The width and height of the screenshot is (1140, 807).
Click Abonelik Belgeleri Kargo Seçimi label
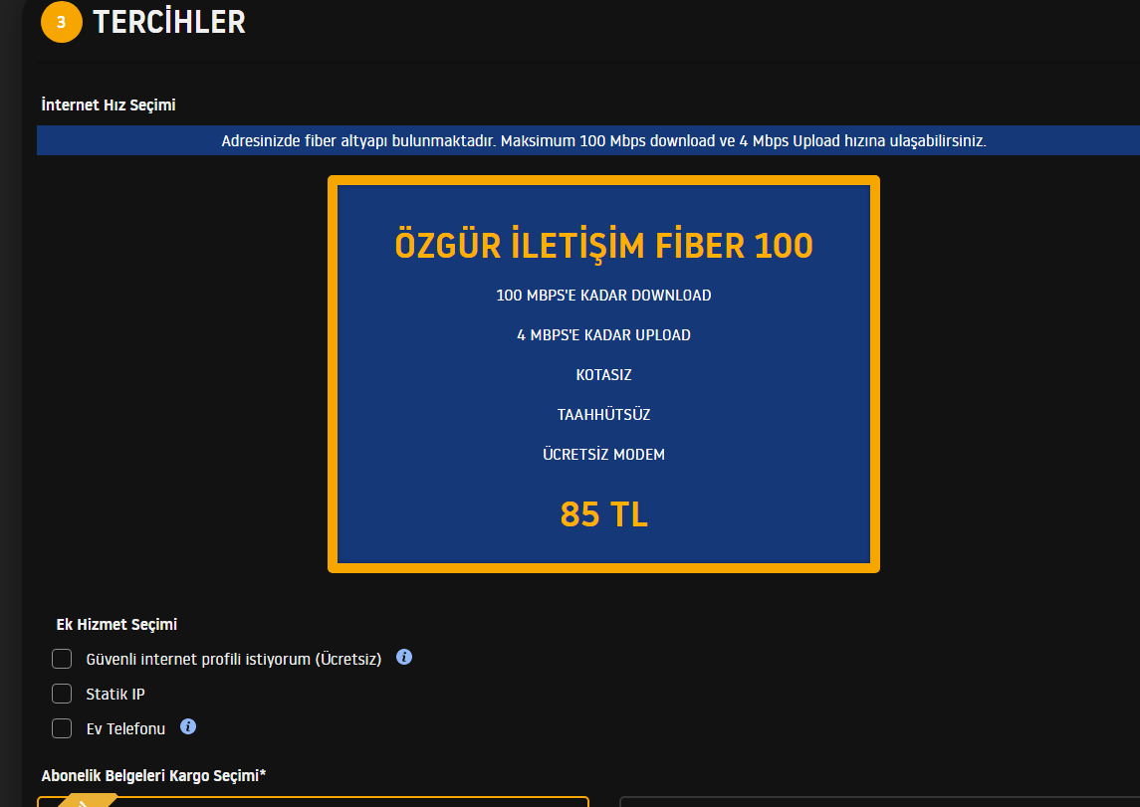click(153, 776)
